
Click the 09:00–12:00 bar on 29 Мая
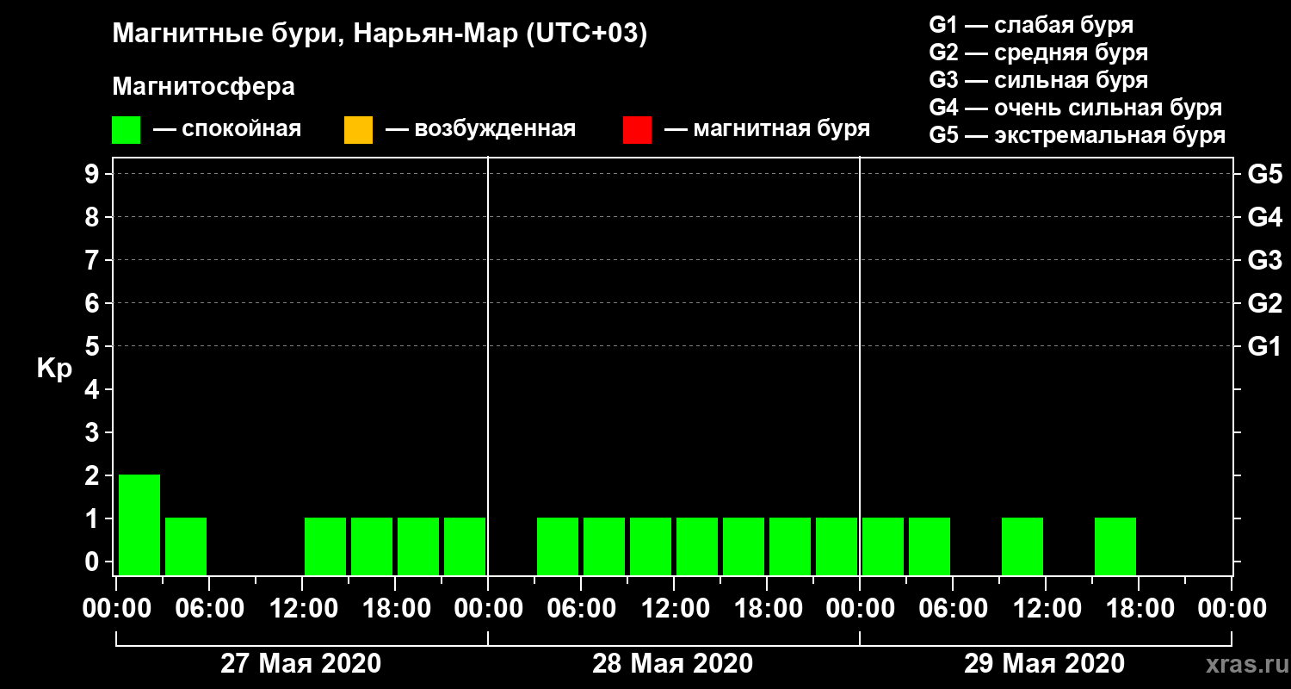point(1022,546)
